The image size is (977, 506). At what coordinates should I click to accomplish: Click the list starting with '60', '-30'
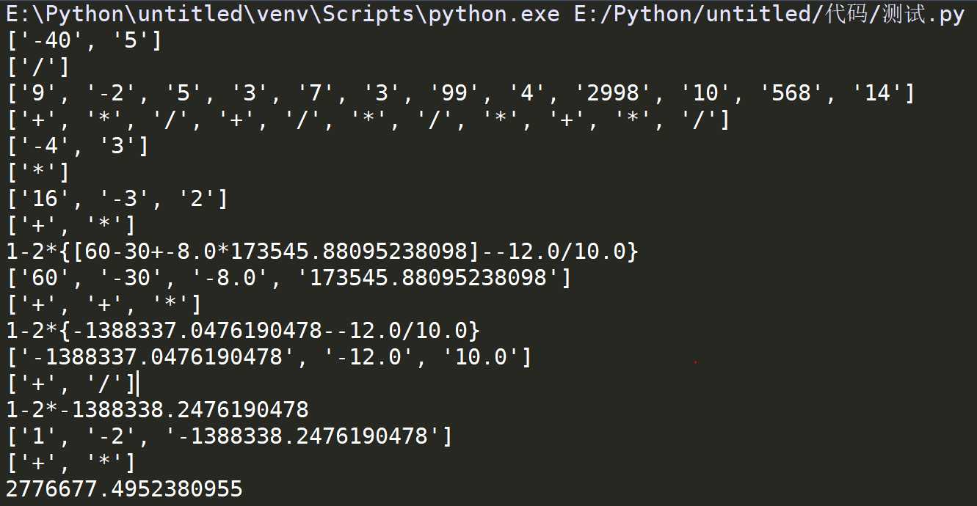(288, 279)
